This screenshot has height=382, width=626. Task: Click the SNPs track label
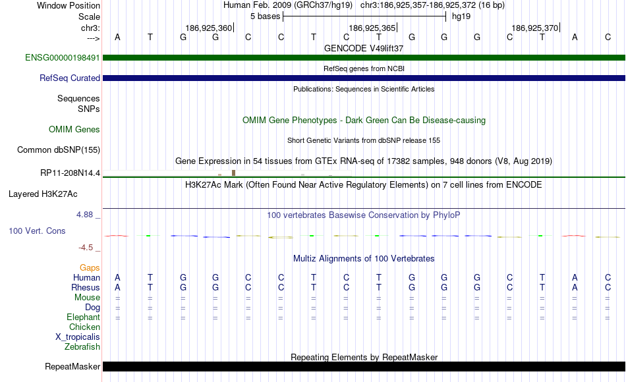point(89,109)
